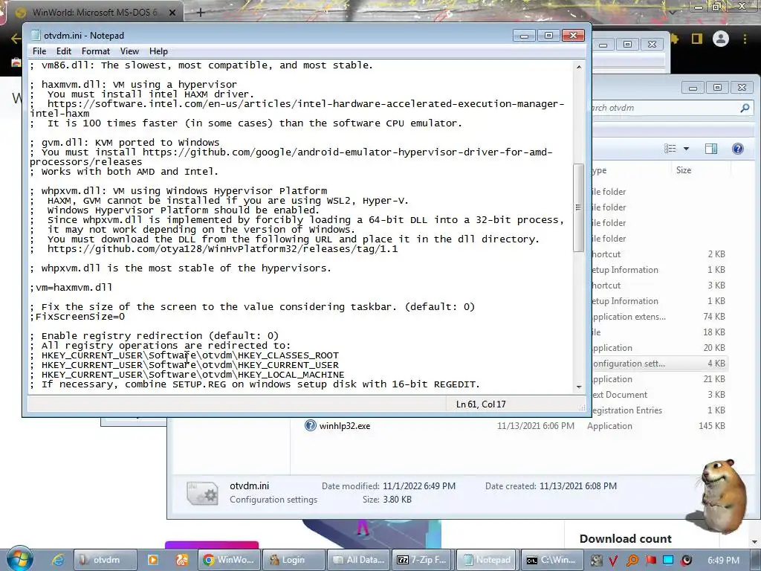
Task: Place cursor on the FixScreenSize=0 line
Action: click(77, 317)
